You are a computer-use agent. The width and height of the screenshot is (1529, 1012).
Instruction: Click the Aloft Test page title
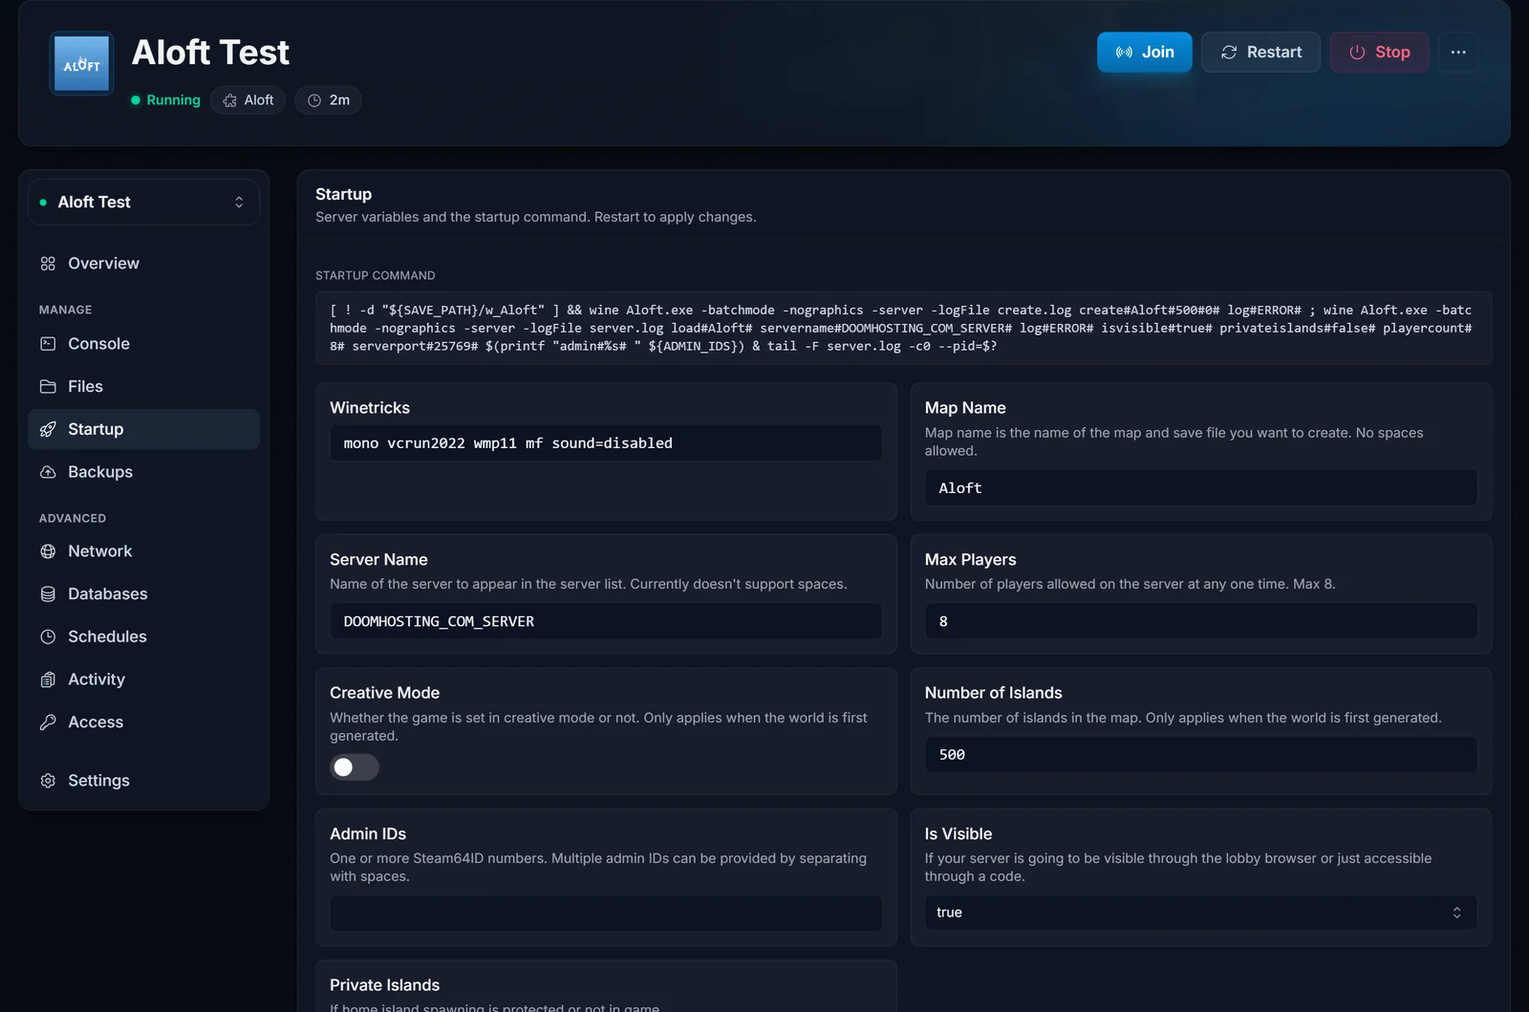coord(210,53)
